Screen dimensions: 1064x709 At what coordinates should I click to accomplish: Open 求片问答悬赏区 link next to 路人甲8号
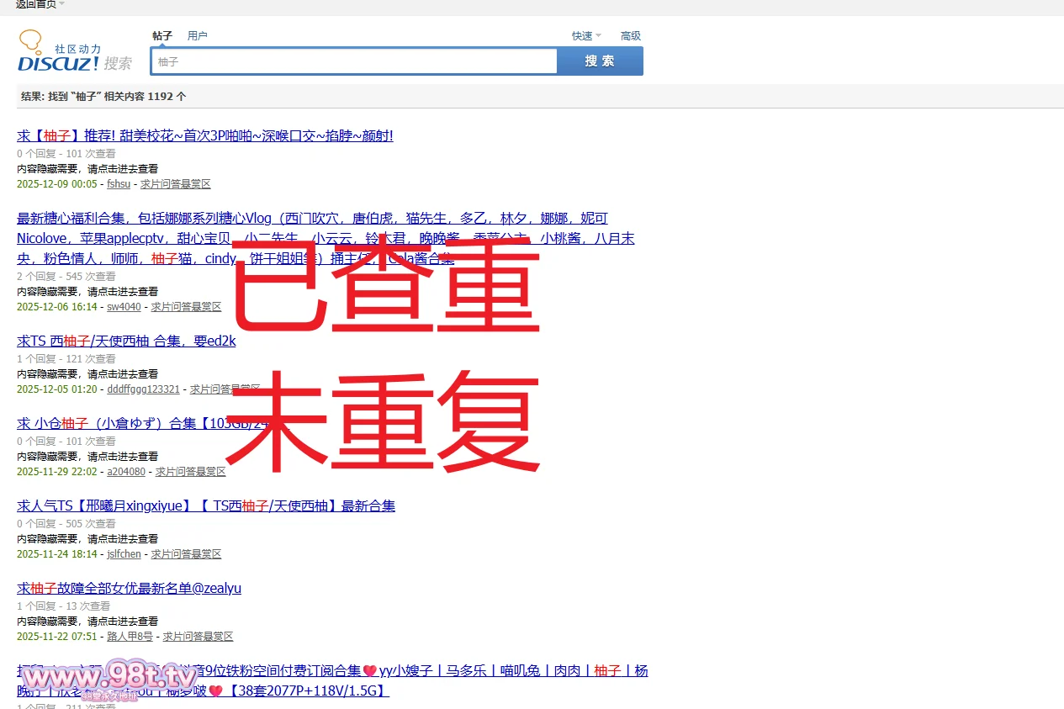[x=198, y=637]
